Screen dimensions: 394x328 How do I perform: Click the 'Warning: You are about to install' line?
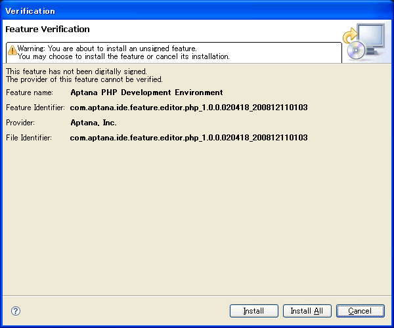coord(107,48)
